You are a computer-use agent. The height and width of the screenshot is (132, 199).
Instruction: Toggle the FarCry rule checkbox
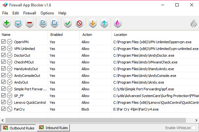pos(4,109)
